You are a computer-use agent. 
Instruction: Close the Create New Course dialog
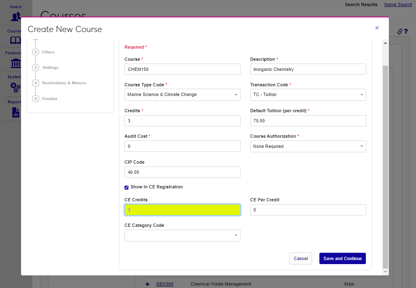pyautogui.click(x=377, y=28)
